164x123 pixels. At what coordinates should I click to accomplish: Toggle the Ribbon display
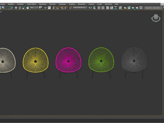(x=108, y=8)
